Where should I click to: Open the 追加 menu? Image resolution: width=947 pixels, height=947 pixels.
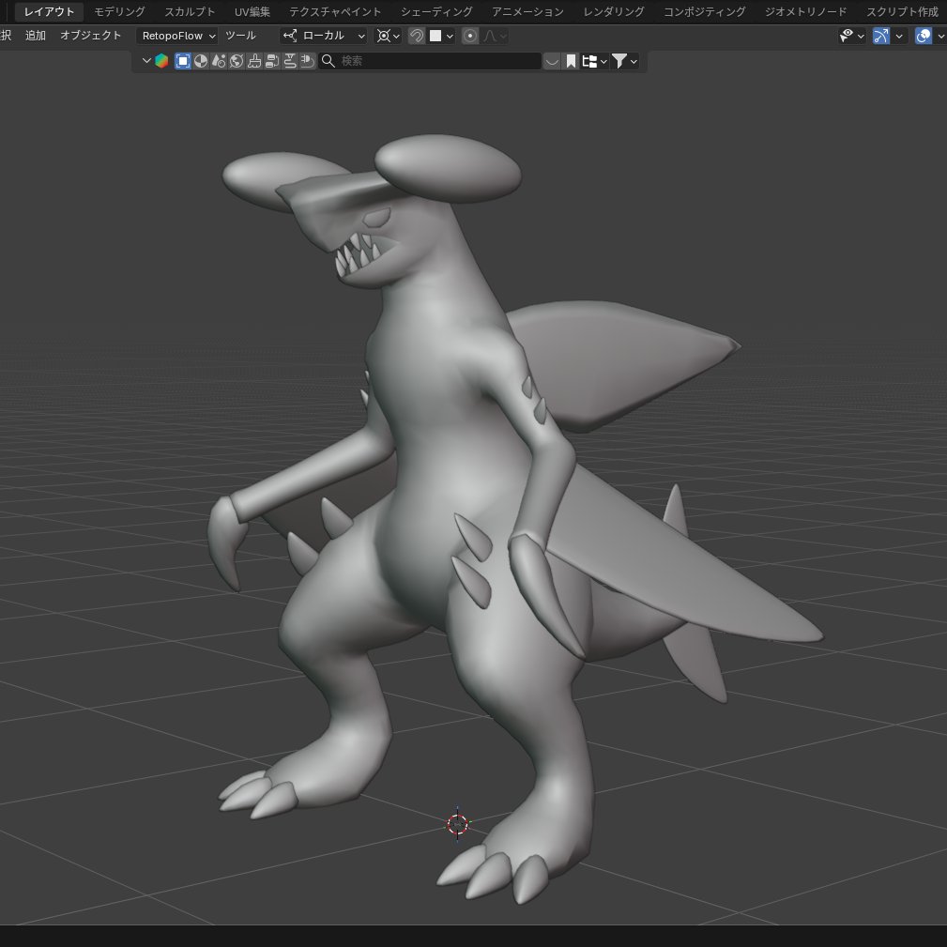[35, 36]
